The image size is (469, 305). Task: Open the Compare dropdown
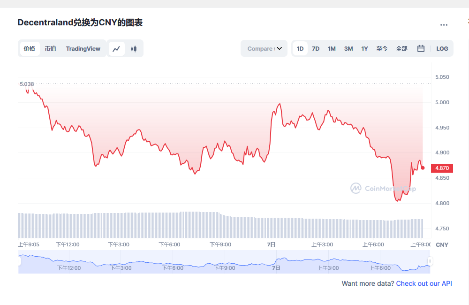264,48
